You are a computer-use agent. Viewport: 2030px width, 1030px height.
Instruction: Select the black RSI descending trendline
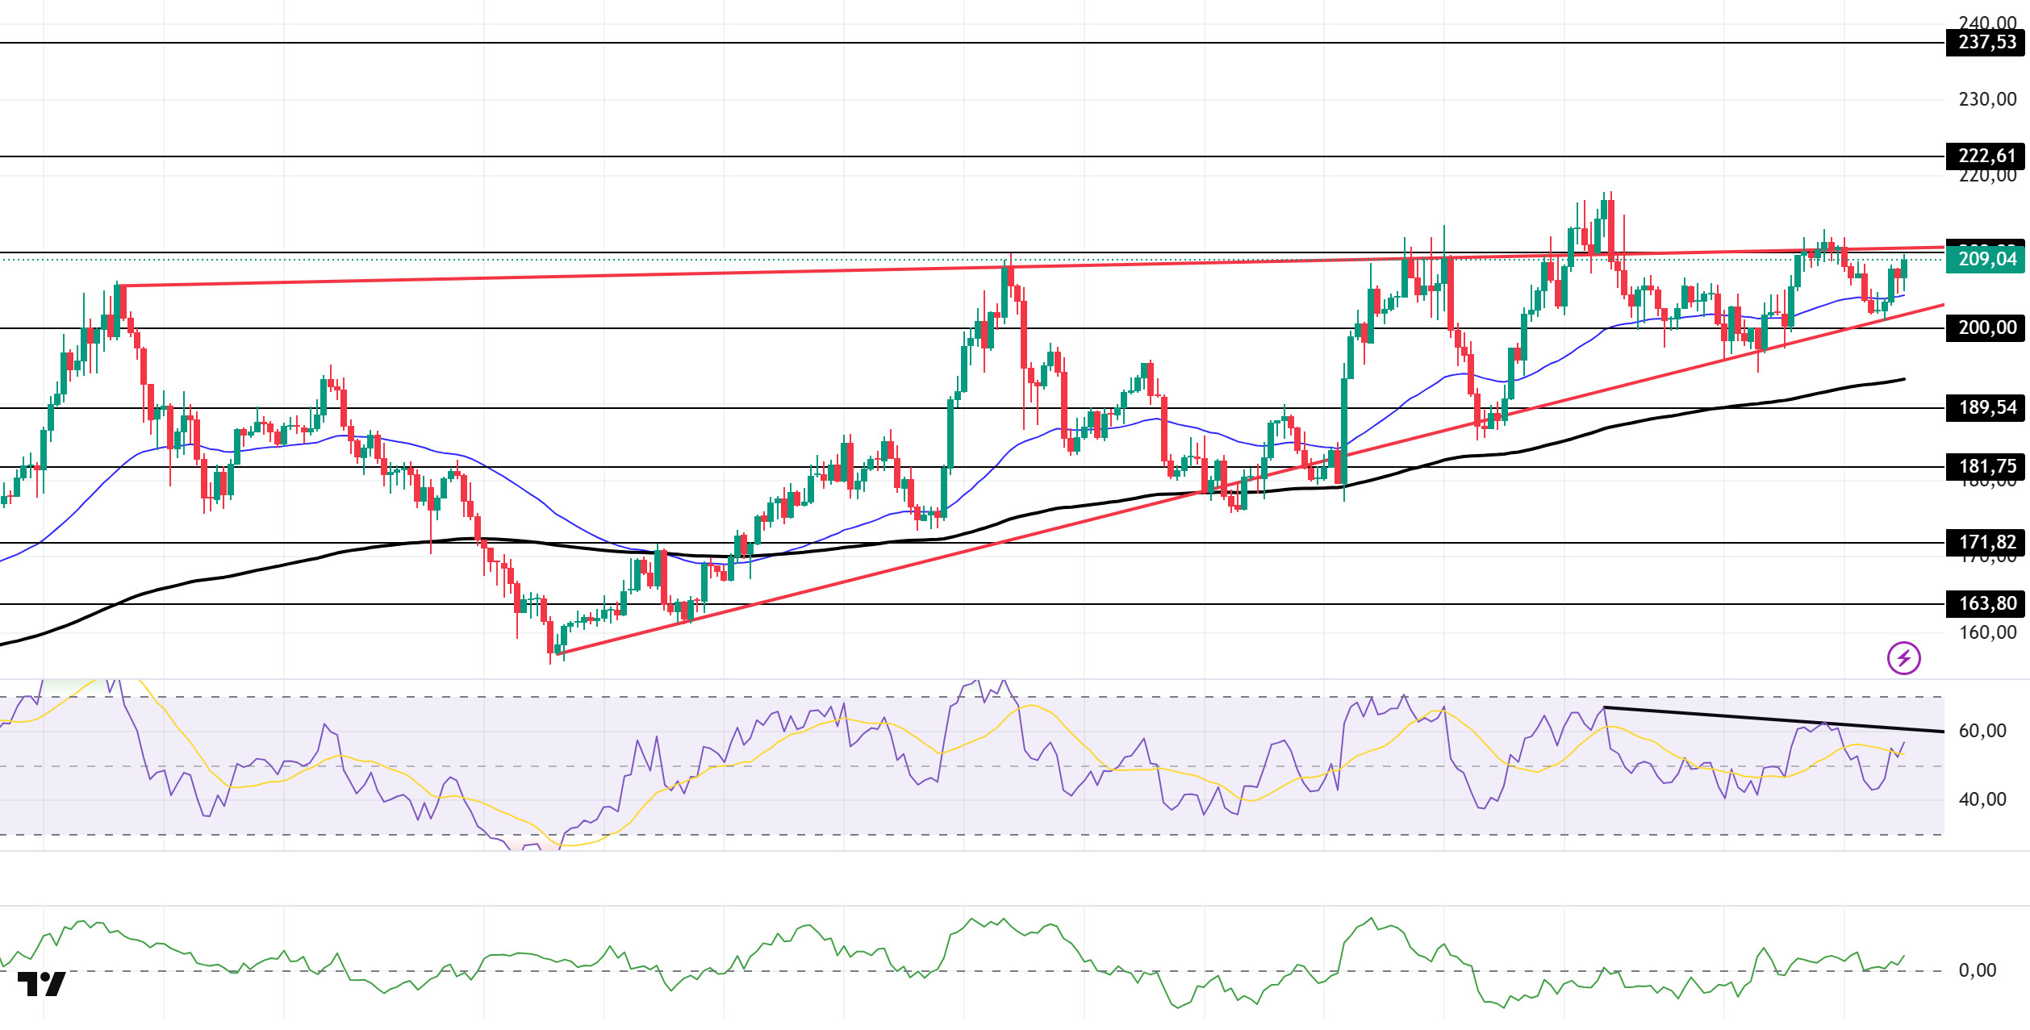(x=1773, y=719)
